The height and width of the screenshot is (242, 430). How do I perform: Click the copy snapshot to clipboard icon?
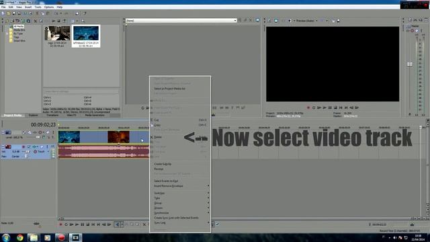(333, 21)
